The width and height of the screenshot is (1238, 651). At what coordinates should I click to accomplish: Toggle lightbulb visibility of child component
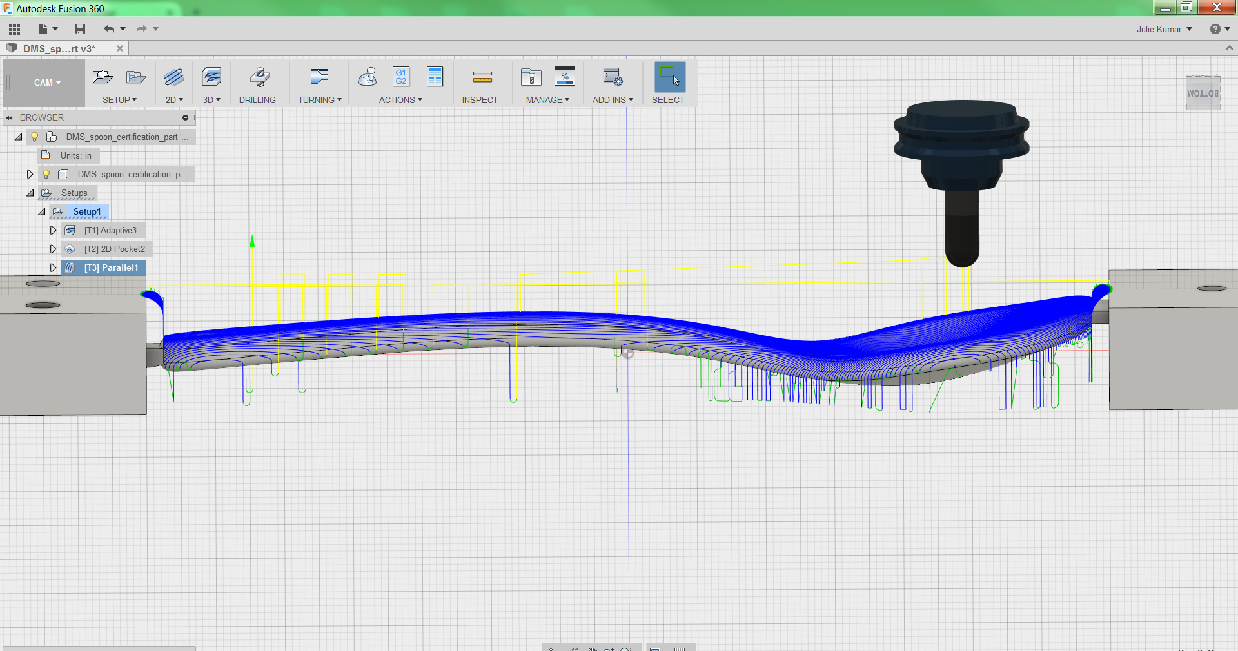[46, 174]
